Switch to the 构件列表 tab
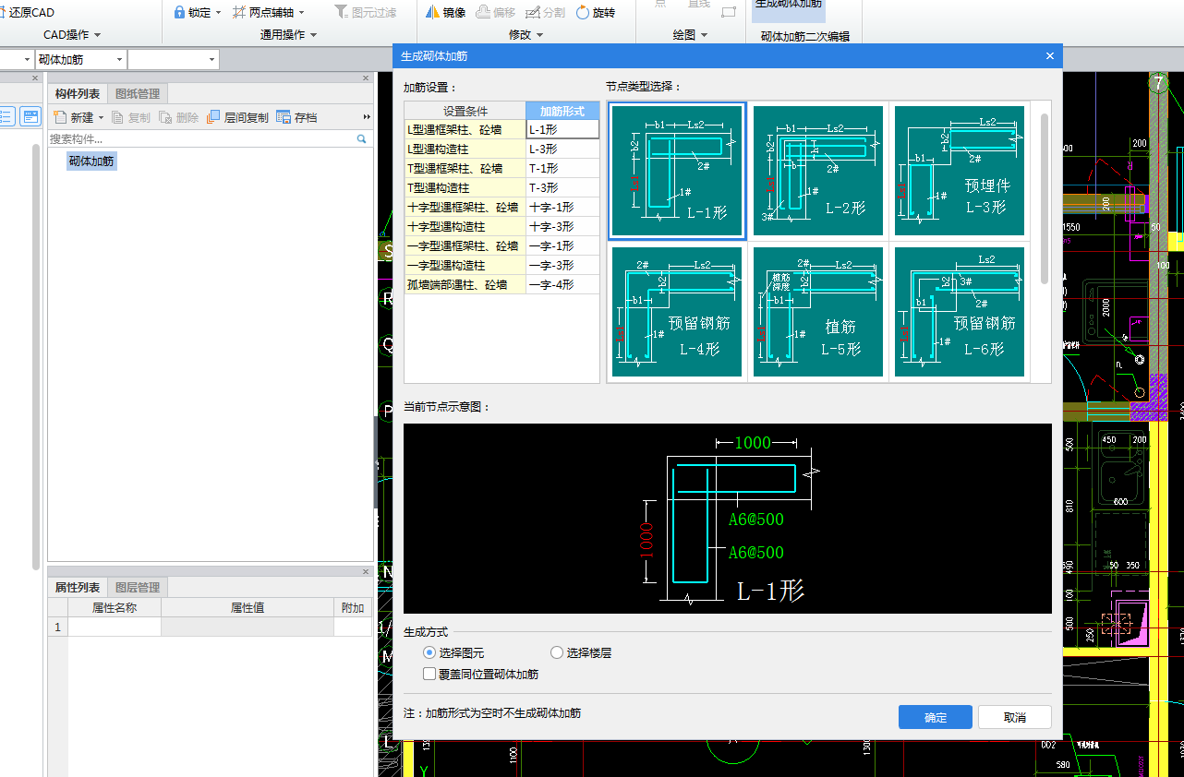The height and width of the screenshot is (777, 1184). coord(78,93)
